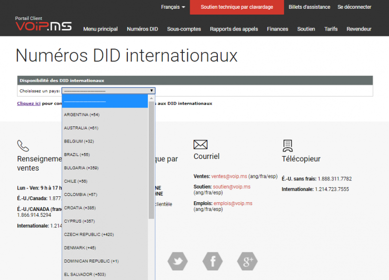Click the scrollbar up arrow in dropdown
389x280 pixels.
point(151,98)
